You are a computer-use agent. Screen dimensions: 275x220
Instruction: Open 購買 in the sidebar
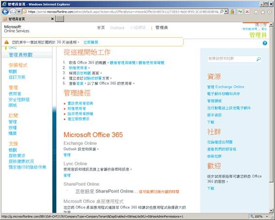[x=13, y=133]
